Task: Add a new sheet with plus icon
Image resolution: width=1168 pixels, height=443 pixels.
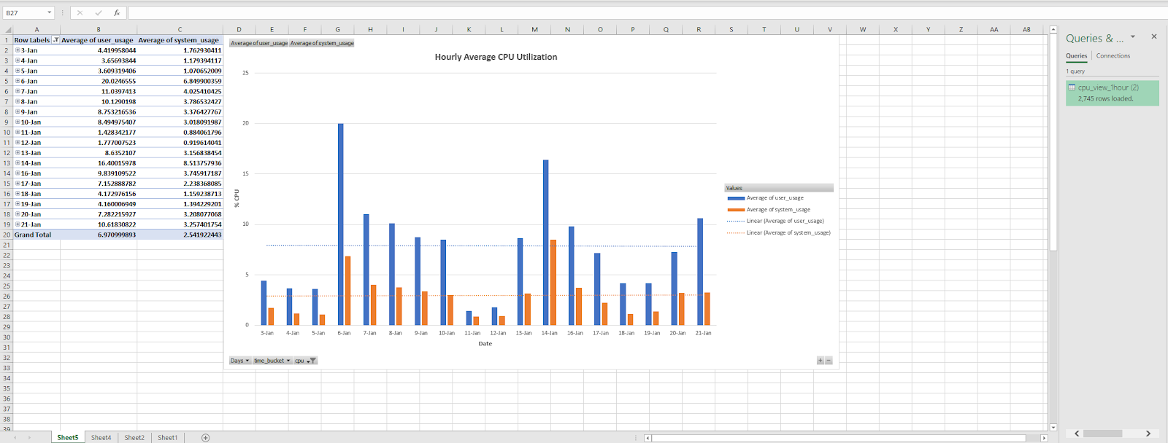Action: pos(205,437)
